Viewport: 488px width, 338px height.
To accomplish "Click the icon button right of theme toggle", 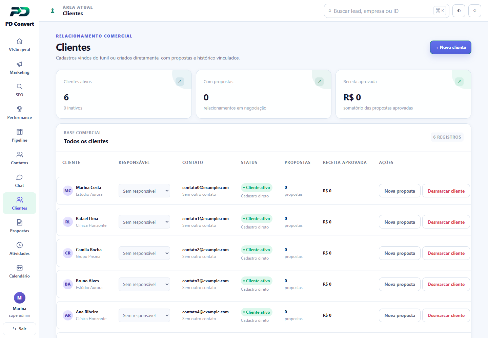I will click(x=475, y=11).
